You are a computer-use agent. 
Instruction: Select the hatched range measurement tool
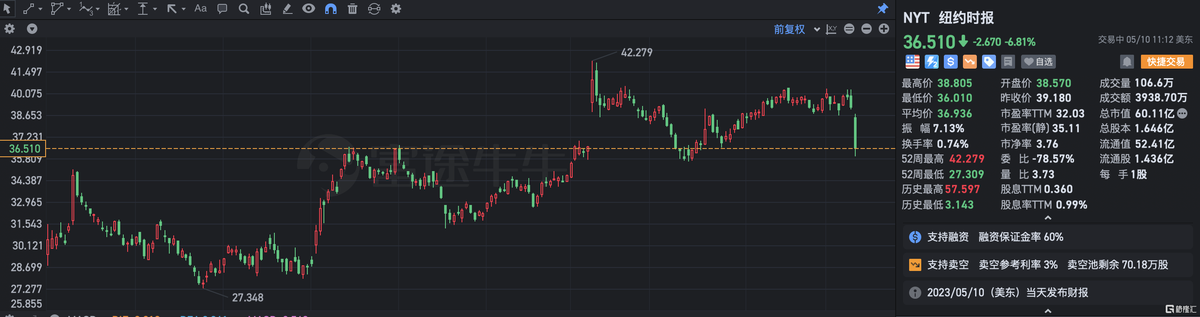click(x=114, y=8)
